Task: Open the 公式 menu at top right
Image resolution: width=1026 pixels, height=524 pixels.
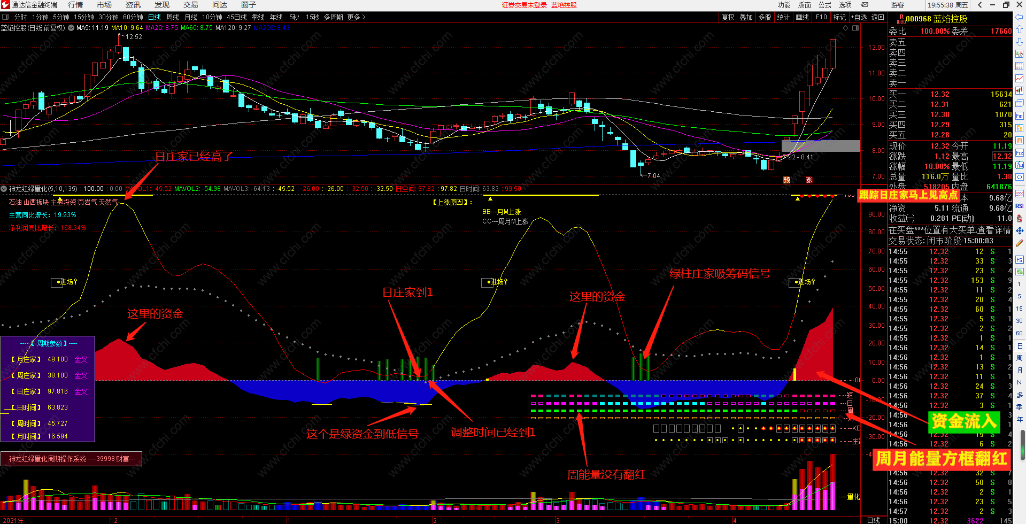Action: point(825,5)
